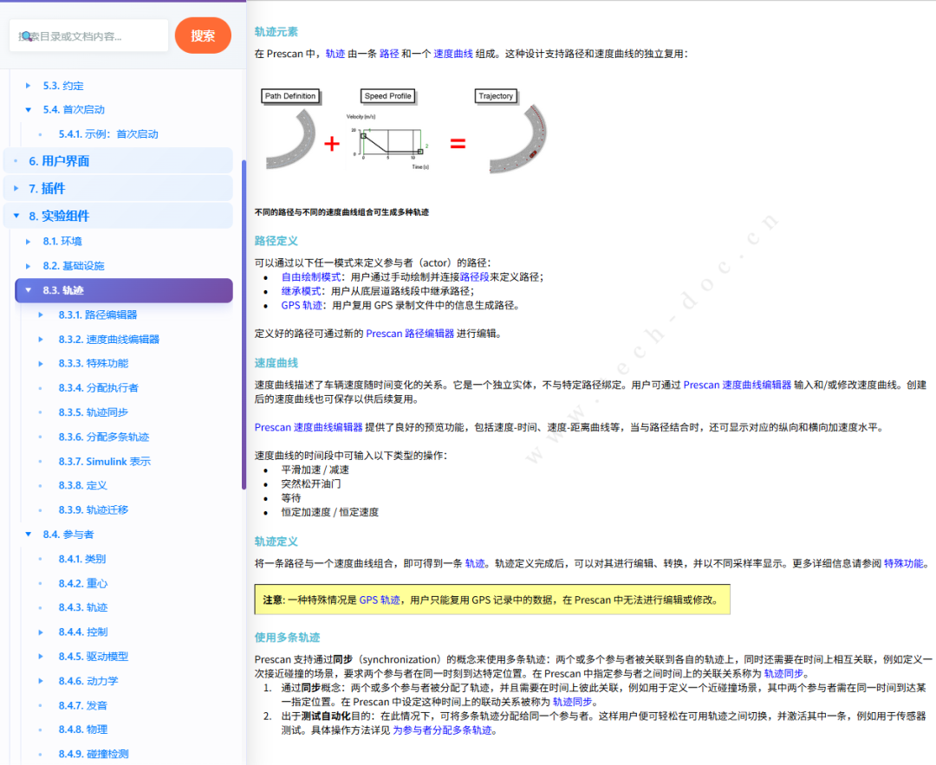Screen dimensions: 936x765
Task: Click the 速度曲线 section heading
Action: click(276, 363)
